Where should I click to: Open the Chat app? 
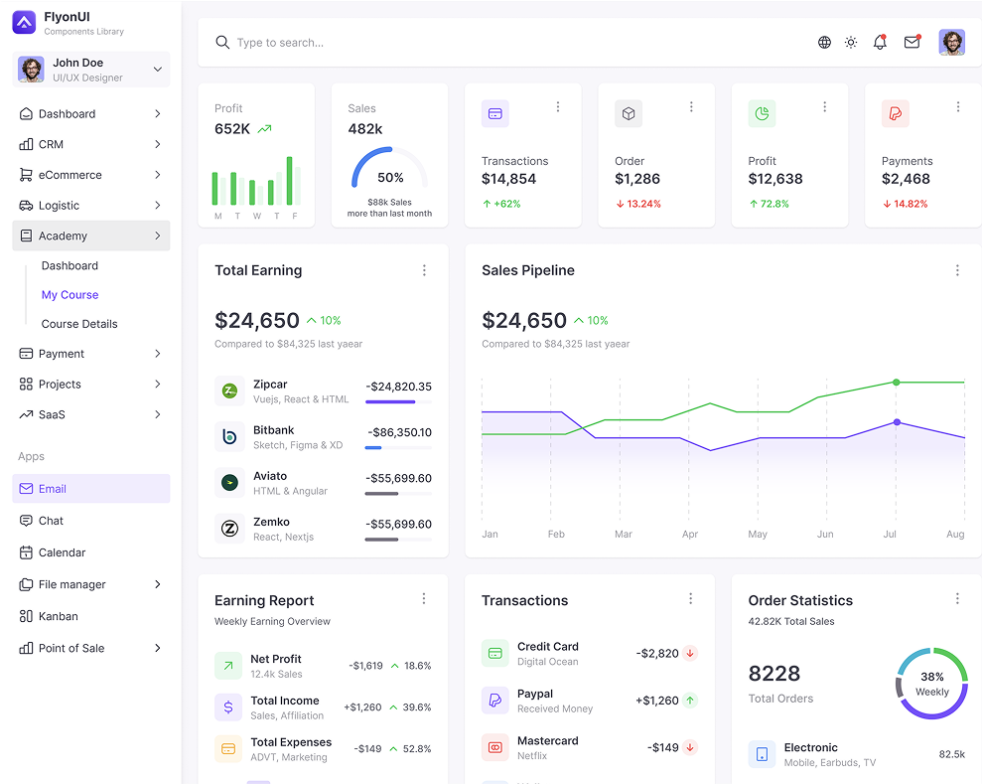point(90,521)
